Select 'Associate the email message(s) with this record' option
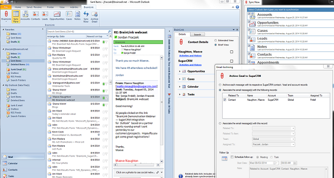Image resolution: width=334 pixels, height=178 pixels. [x=220, y=123]
